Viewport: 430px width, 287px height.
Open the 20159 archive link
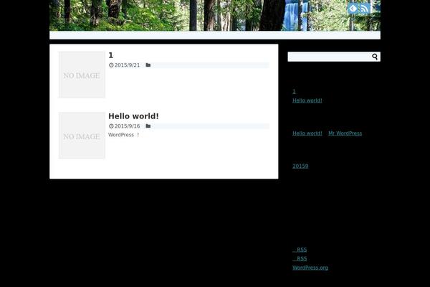pos(300,166)
